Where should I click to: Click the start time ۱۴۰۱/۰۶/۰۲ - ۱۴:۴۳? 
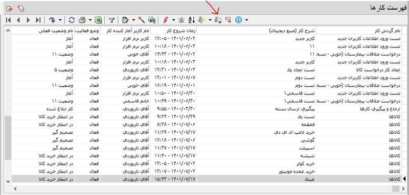click(175, 54)
